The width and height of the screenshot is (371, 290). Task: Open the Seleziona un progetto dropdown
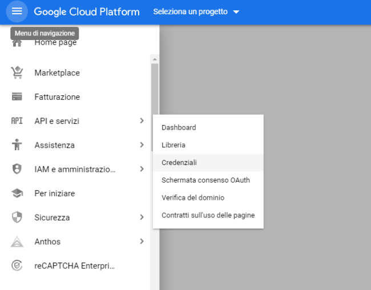(196, 11)
